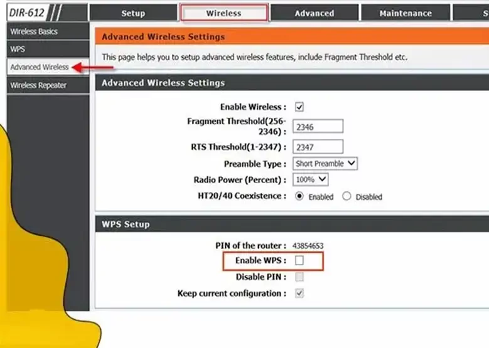The height and width of the screenshot is (348, 489).
Task: Open the WPS sidebar page
Action: [x=18, y=49]
